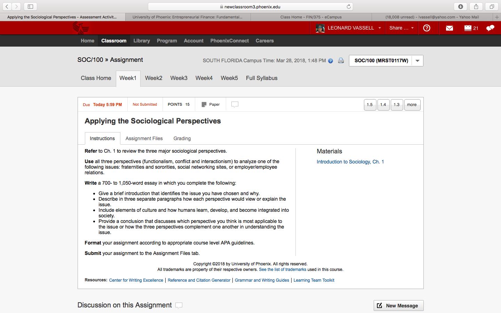Open a new tab with plus icon
501x313 pixels.
497,17
